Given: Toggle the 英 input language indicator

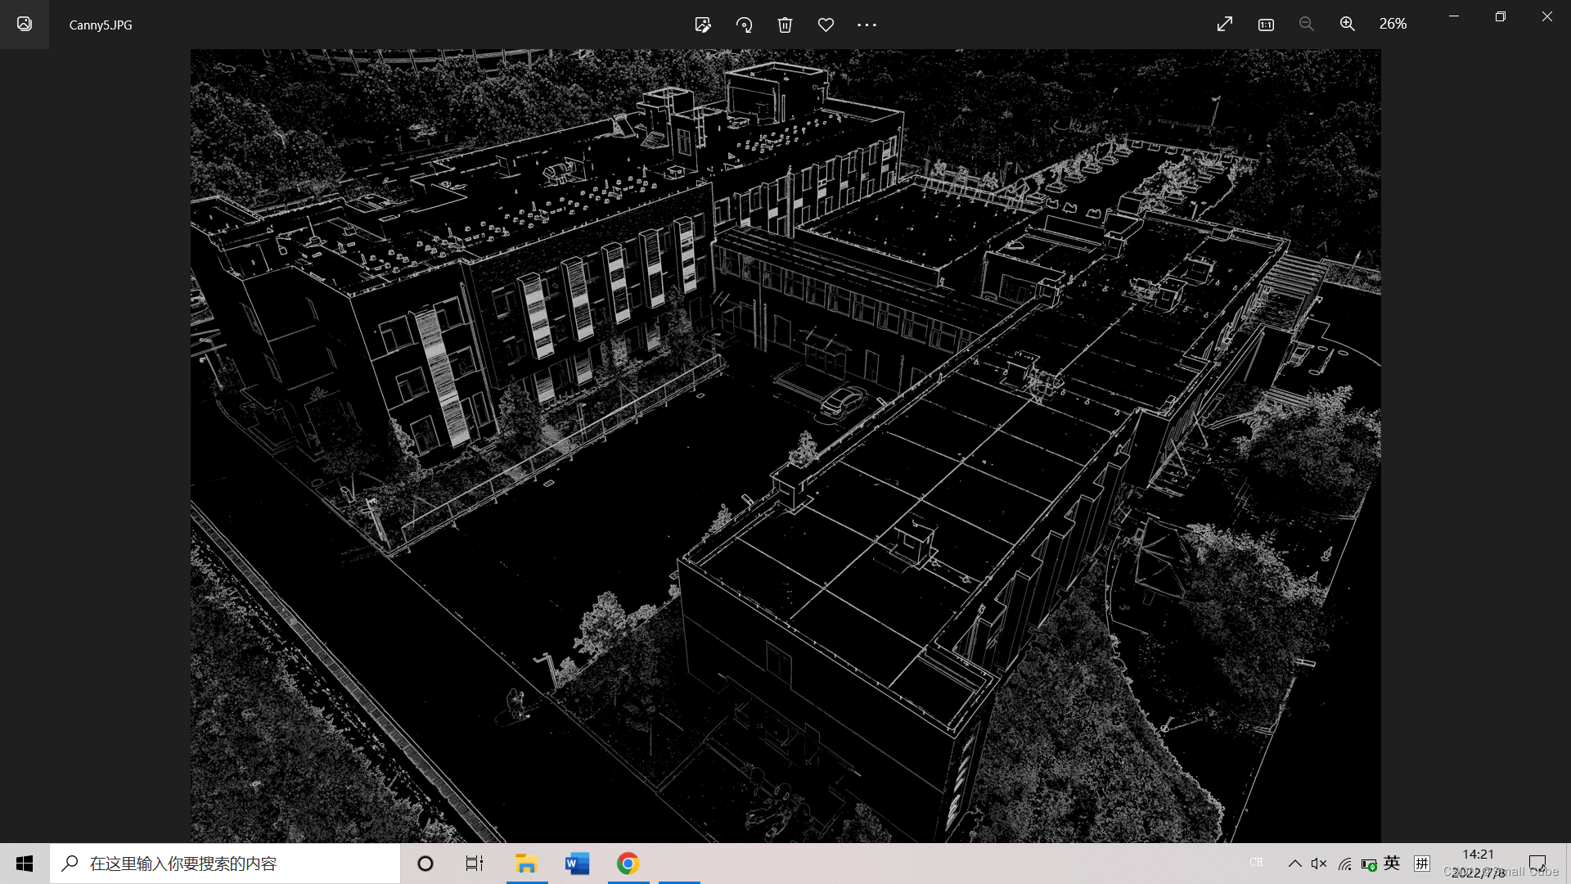Looking at the screenshot, I should 1392,863.
